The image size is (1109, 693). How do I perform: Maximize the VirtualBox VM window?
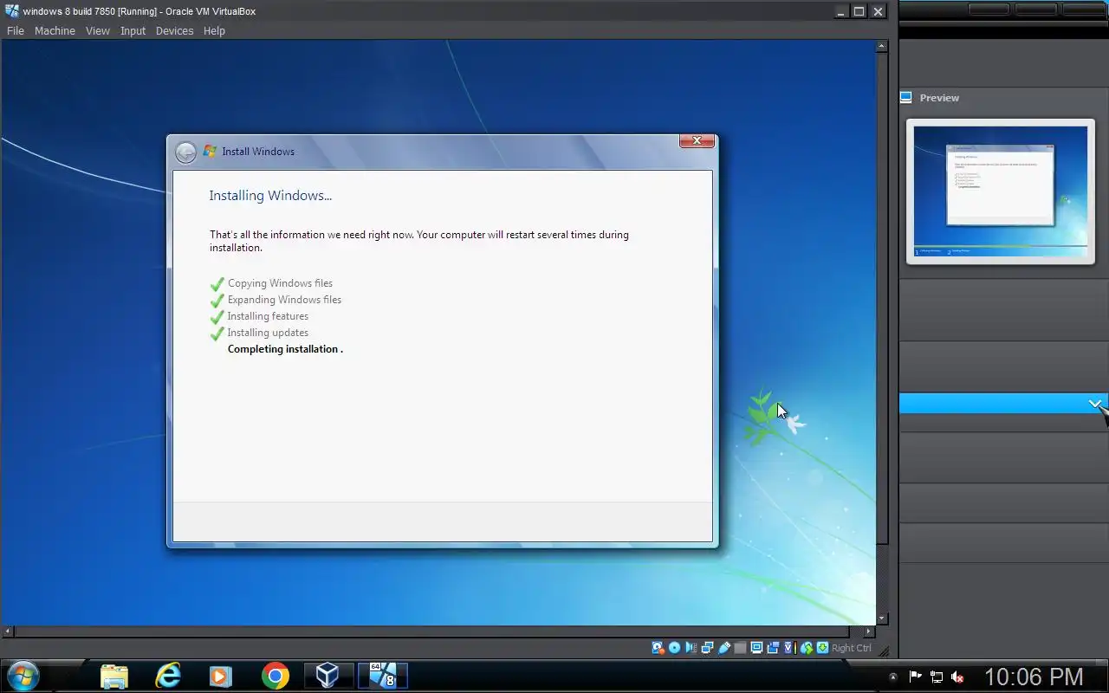pos(859,11)
